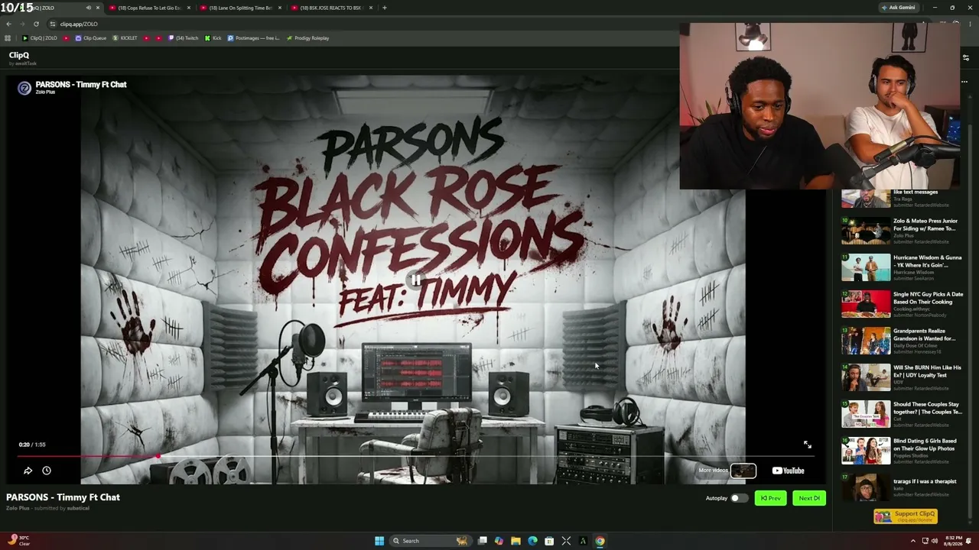This screenshot has height=550, width=979.
Task: Reload the page
Action: point(36,24)
